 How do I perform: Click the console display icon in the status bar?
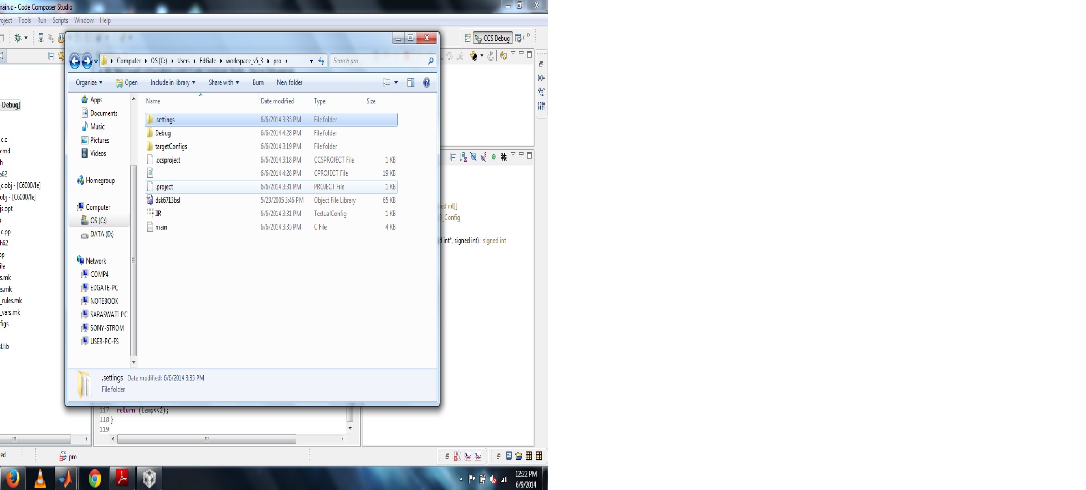tap(509, 456)
